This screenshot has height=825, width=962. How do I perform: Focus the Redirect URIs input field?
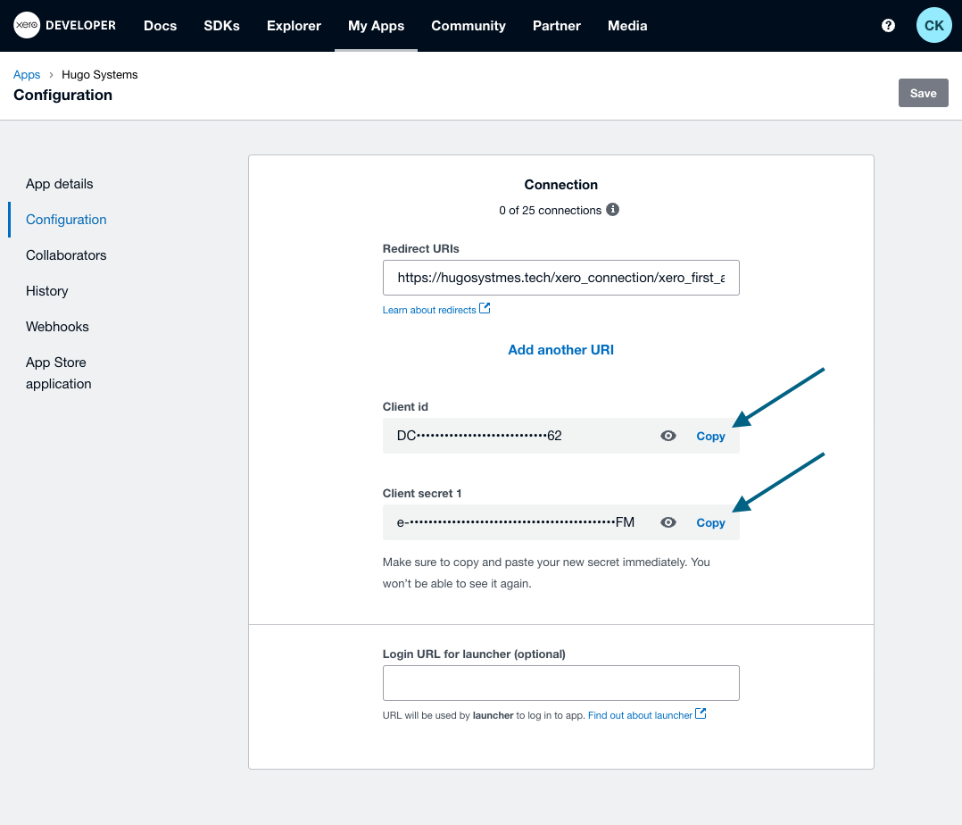[560, 278]
